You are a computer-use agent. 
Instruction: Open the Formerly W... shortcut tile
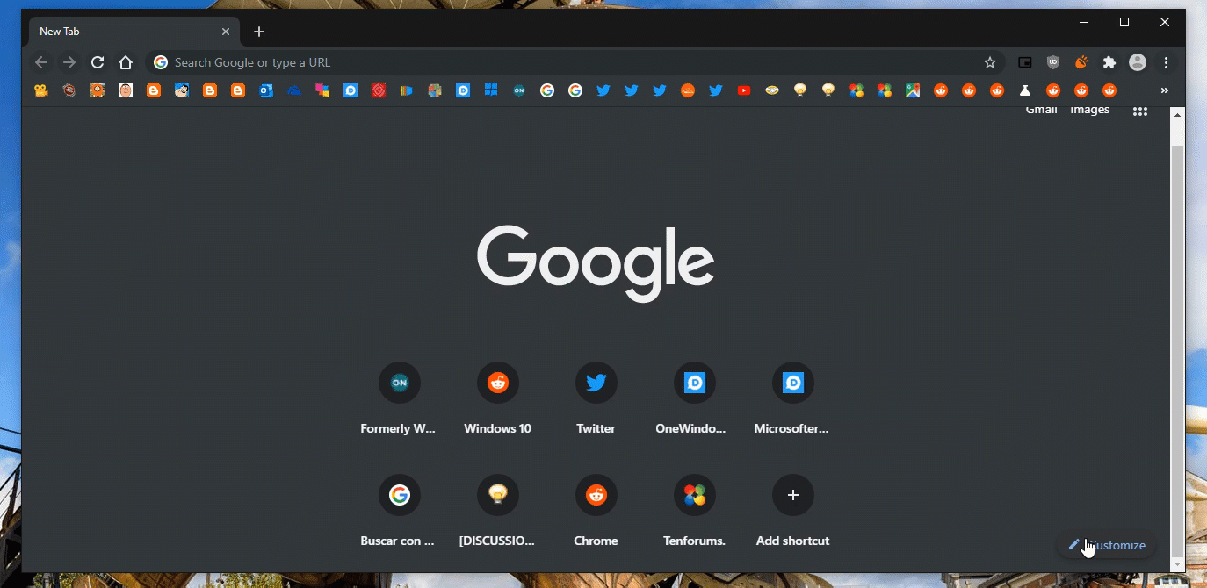coord(400,400)
